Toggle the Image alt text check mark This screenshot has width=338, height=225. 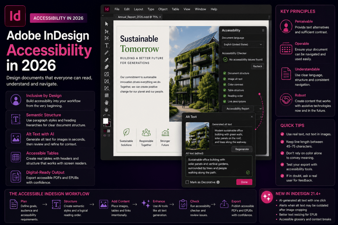[224, 79]
